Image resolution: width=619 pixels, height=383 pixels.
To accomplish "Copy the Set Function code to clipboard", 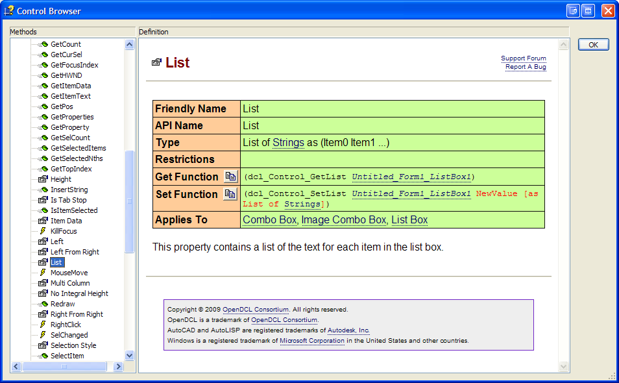I will pyautogui.click(x=230, y=194).
